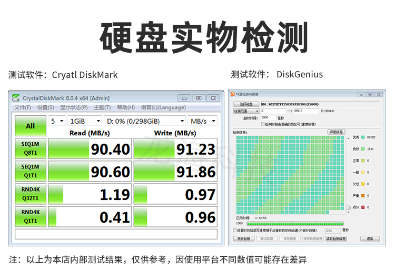Click the result grid scrollbar thumb
This screenshot has width=395, height=280.
pos(349,207)
